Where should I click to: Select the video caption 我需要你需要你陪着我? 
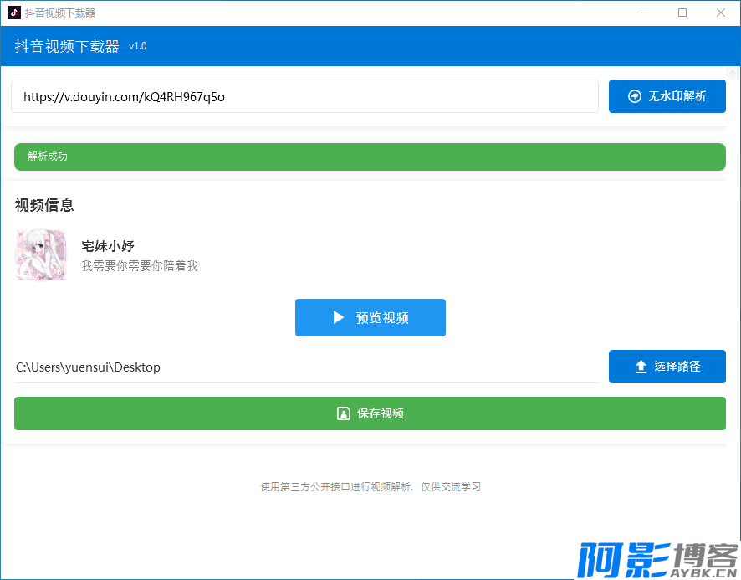[x=140, y=266]
